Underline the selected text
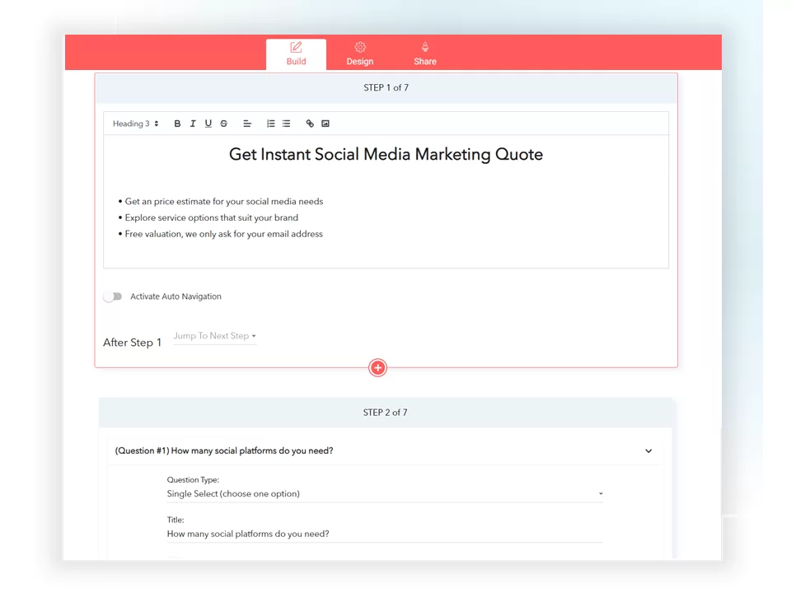The height and width of the screenshot is (593, 791). 208,124
